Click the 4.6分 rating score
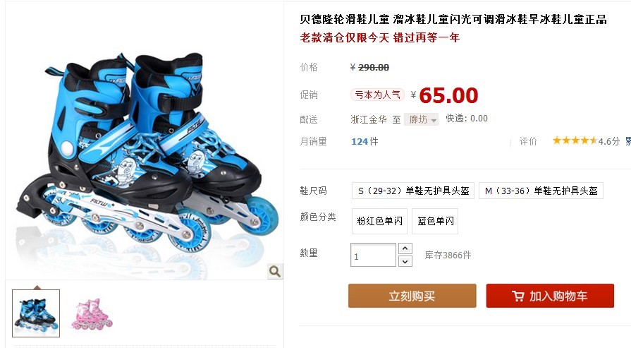 tap(608, 141)
